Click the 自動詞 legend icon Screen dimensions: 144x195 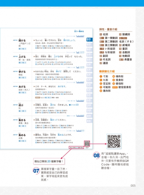(120, 53)
